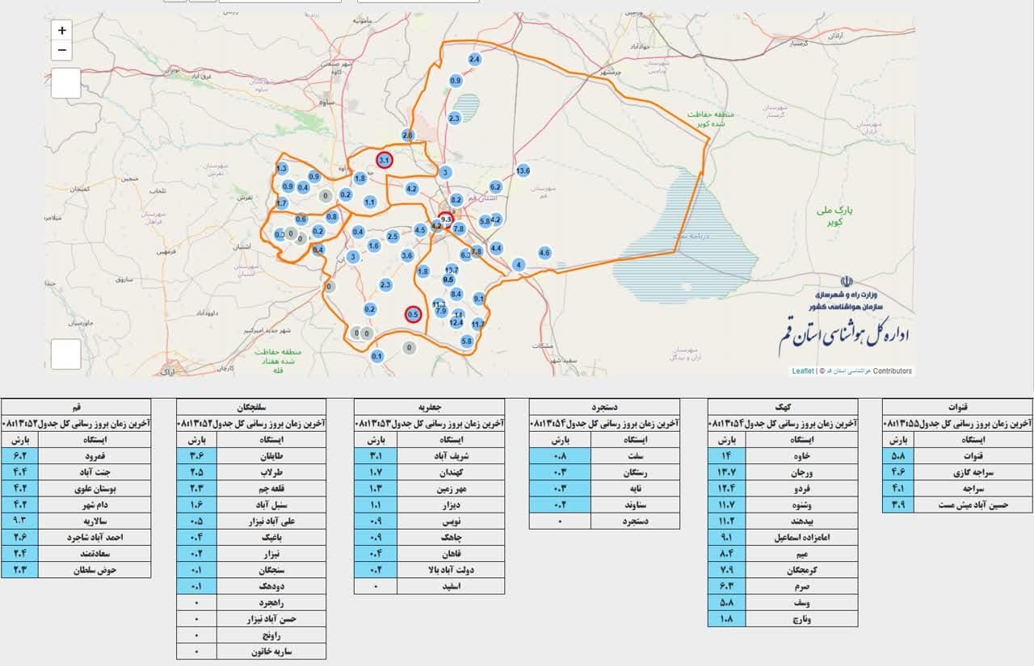Image resolution: width=1034 pixels, height=666 pixels.
Task: Click the جعفریه table title header
Action: [429, 406]
